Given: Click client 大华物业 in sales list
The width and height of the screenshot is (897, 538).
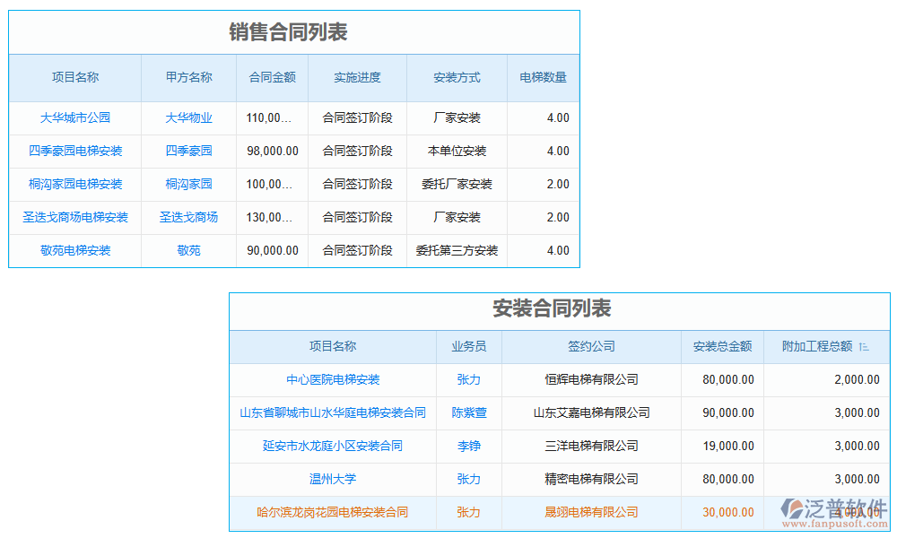Looking at the screenshot, I should click(188, 117).
